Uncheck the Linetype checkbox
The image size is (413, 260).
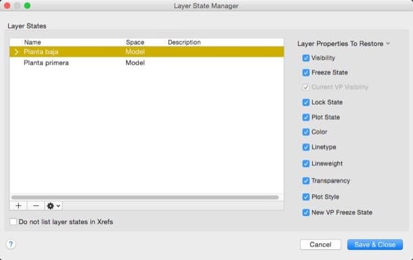point(306,147)
